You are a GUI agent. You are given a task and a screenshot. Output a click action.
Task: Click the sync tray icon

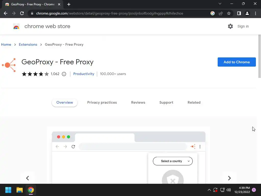point(215,190)
